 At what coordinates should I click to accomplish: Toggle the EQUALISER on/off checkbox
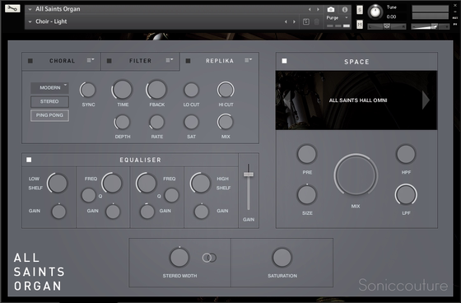[29, 160]
